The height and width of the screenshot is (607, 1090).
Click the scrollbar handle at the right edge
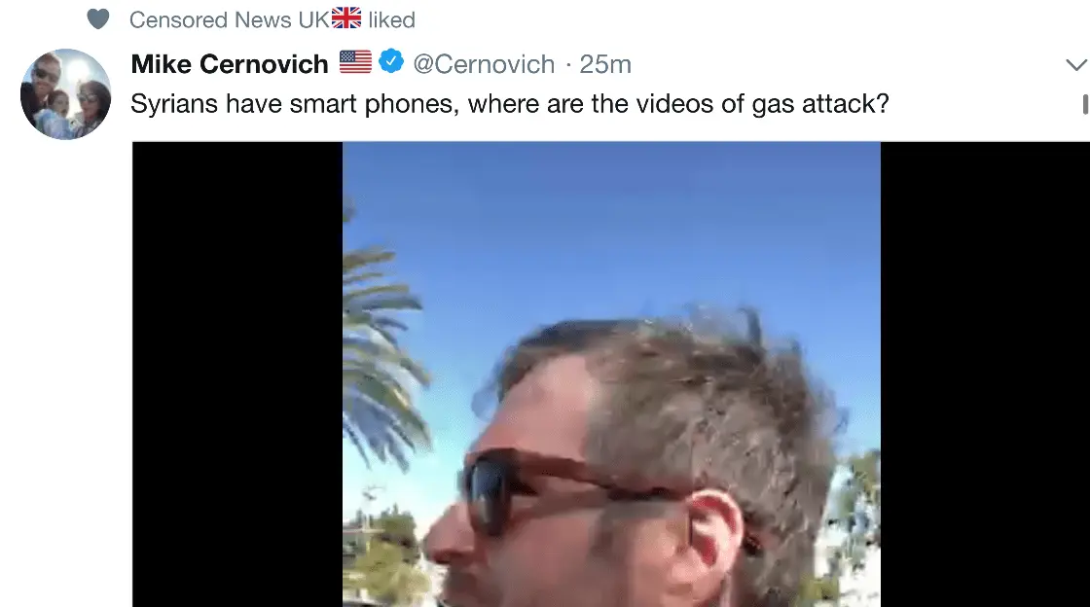1085,104
